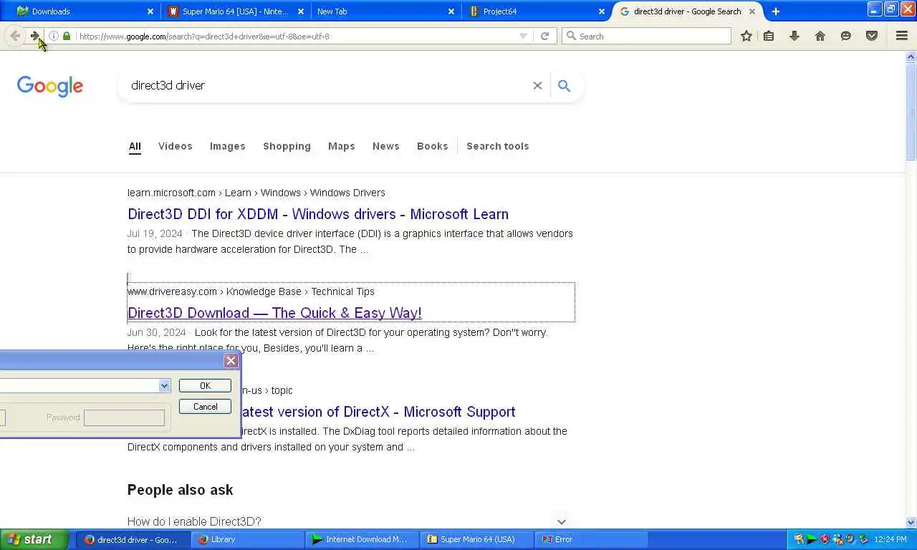Open the dialog's combo box dropdown arrow

[164, 386]
